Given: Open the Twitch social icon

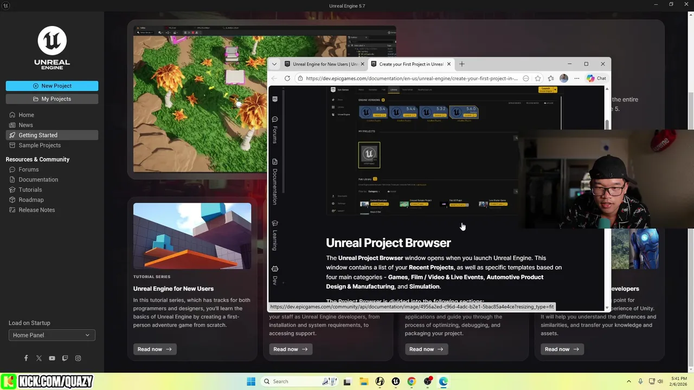Looking at the screenshot, I should pos(65,358).
